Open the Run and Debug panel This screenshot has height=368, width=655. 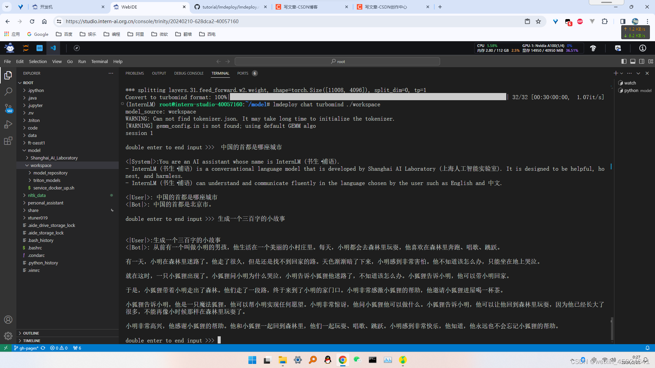point(8,124)
